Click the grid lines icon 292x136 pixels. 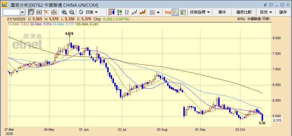coord(153,12)
